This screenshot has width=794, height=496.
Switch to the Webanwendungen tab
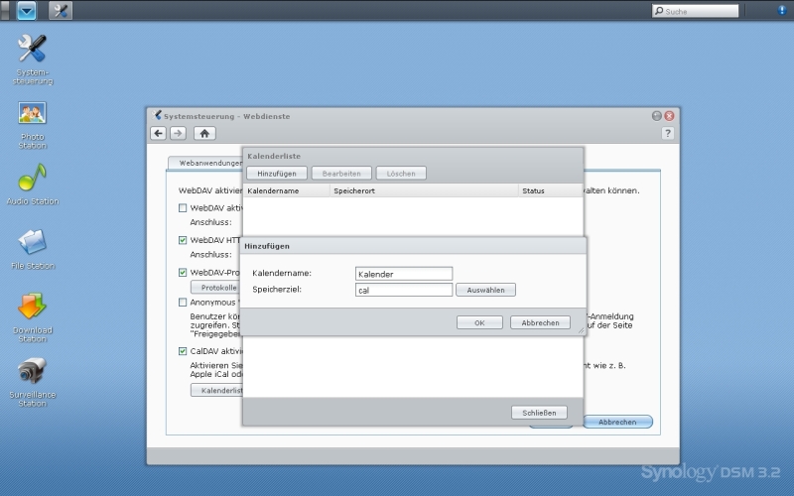tap(205, 163)
